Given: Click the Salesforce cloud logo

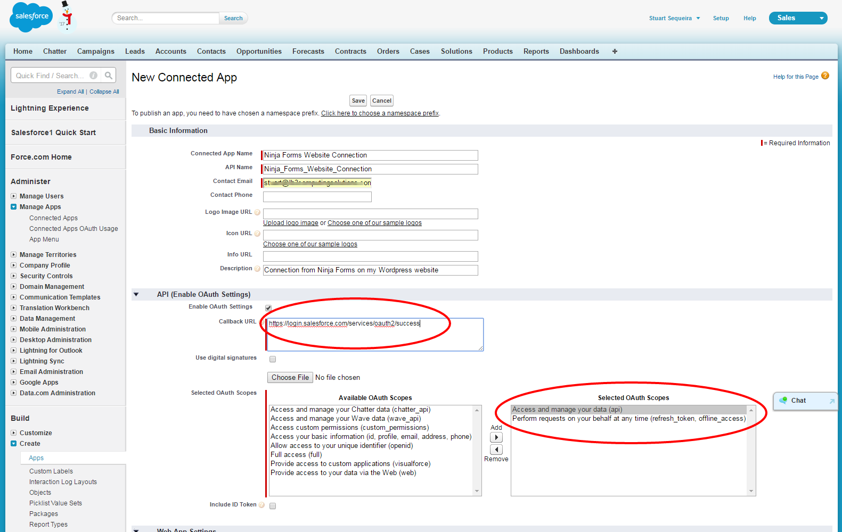Looking at the screenshot, I should click(31, 17).
